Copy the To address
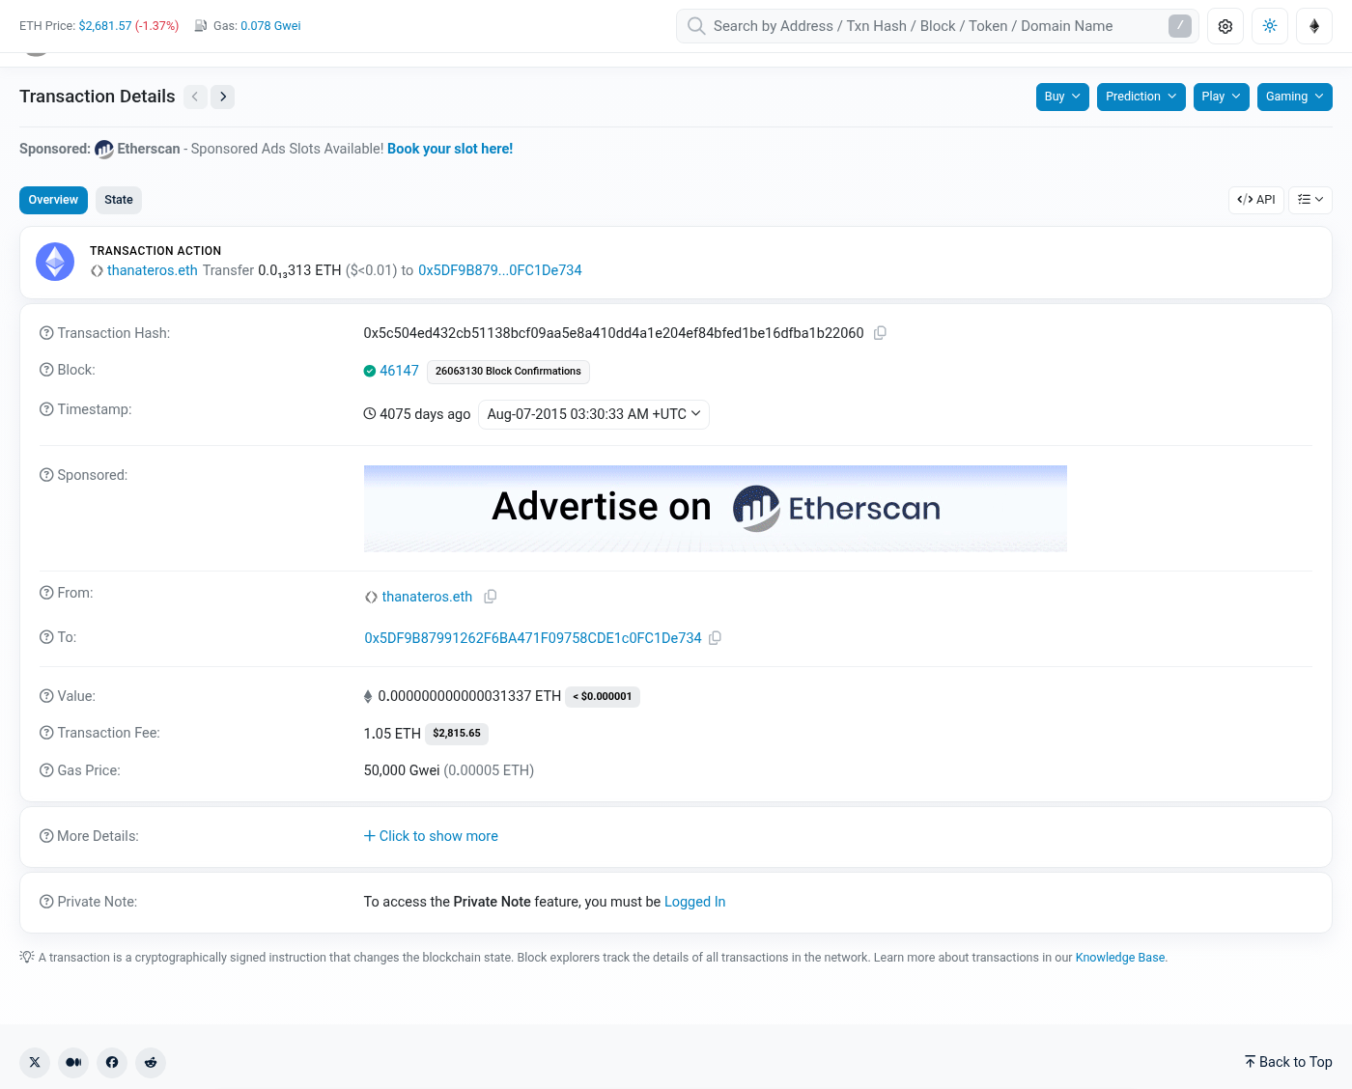 [x=715, y=638]
